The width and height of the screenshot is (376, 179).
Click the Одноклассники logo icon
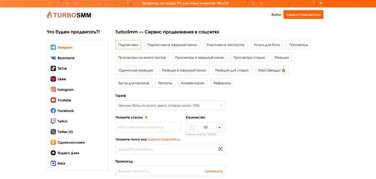(53, 142)
